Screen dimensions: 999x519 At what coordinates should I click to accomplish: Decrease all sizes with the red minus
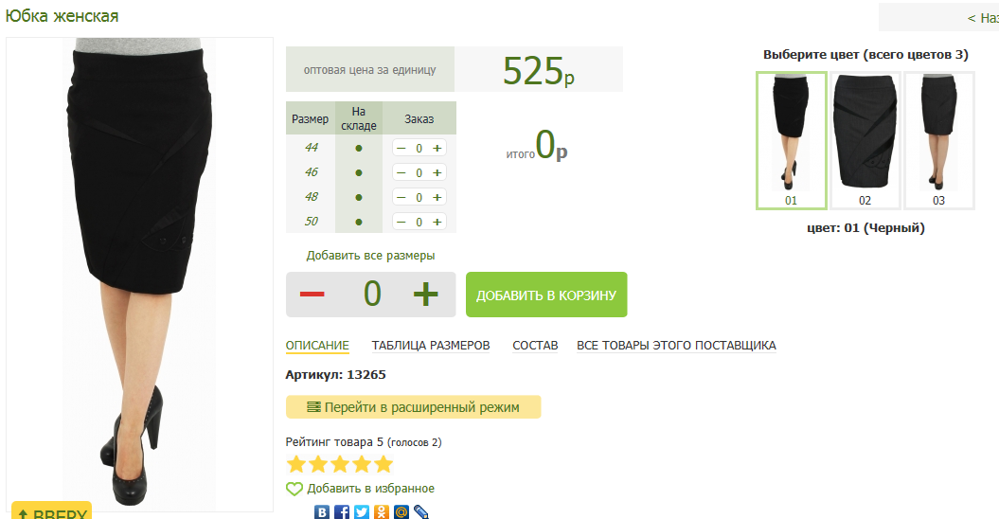pos(312,295)
